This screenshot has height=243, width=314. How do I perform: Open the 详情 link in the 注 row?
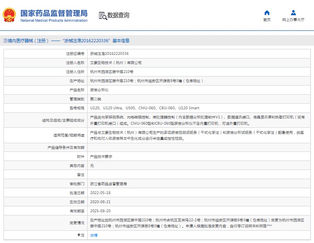[x=94, y=235]
